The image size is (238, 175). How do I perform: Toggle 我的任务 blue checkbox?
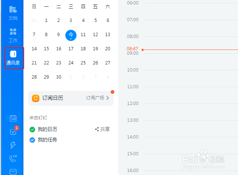click(32, 140)
